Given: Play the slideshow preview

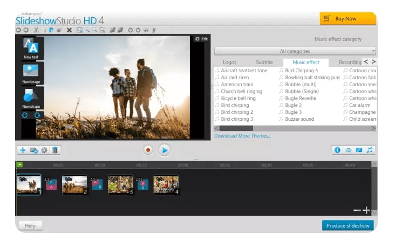Looking at the screenshot, I should (165, 150).
